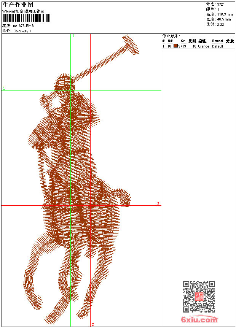Open the 6xiu.com watermark link
Screen dimensions: 236x327
[199, 319]
